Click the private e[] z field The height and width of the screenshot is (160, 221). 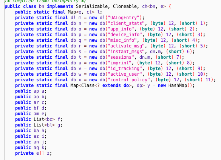click(33, 153)
